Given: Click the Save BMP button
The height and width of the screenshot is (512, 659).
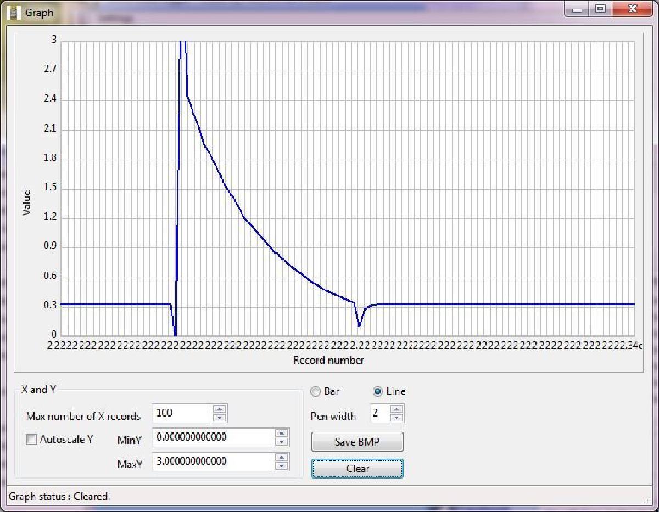Looking at the screenshot, I should tap(357, 442).
